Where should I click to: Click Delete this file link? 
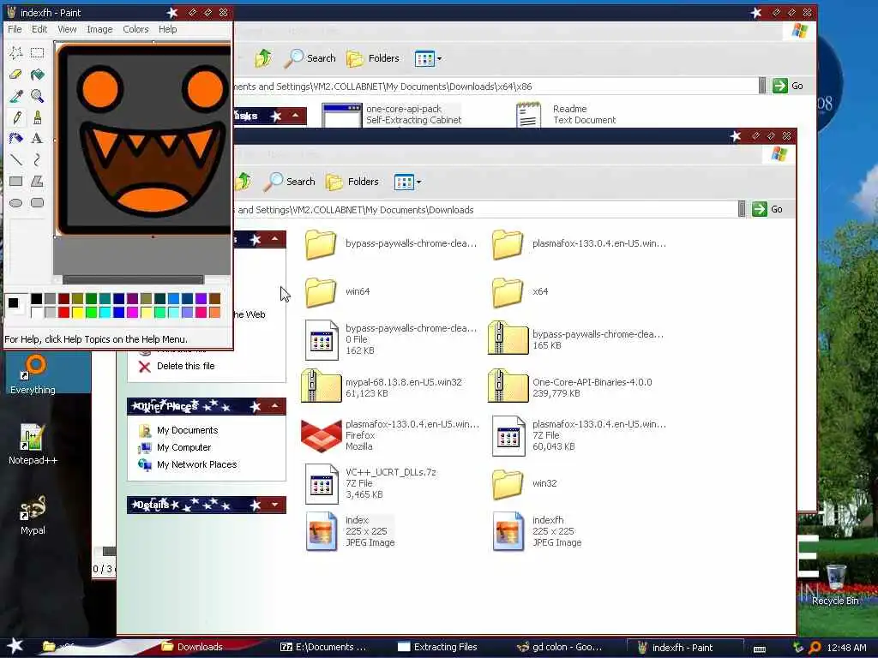tap(177, 367)
